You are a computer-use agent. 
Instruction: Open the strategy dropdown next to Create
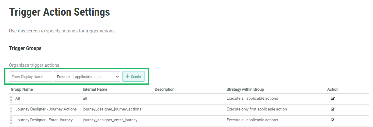coord(87,77)
